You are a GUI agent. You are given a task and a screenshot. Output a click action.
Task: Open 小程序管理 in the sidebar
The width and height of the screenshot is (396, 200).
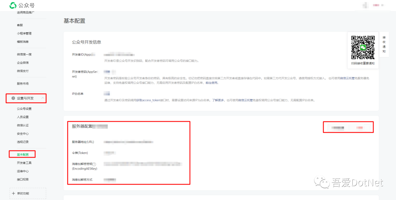(x=24, y=33)
